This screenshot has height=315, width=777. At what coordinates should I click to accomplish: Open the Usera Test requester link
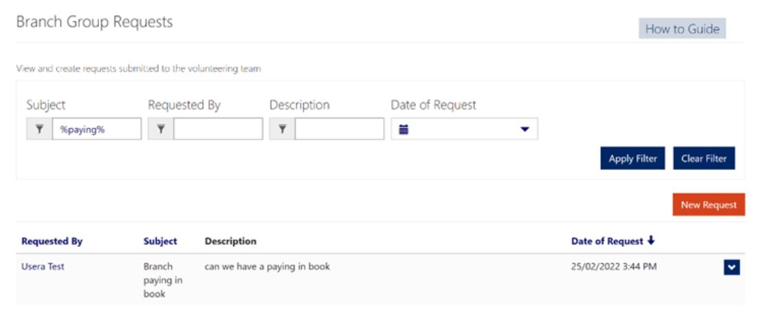point(43,266)
